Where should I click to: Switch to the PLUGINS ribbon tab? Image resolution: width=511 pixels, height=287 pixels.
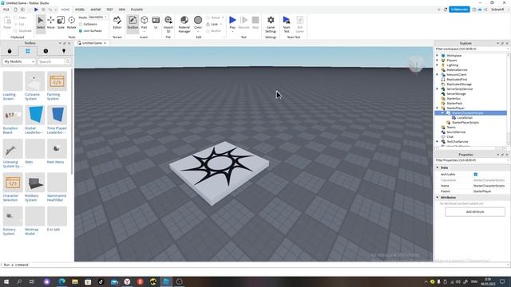[x=137, y=10]
